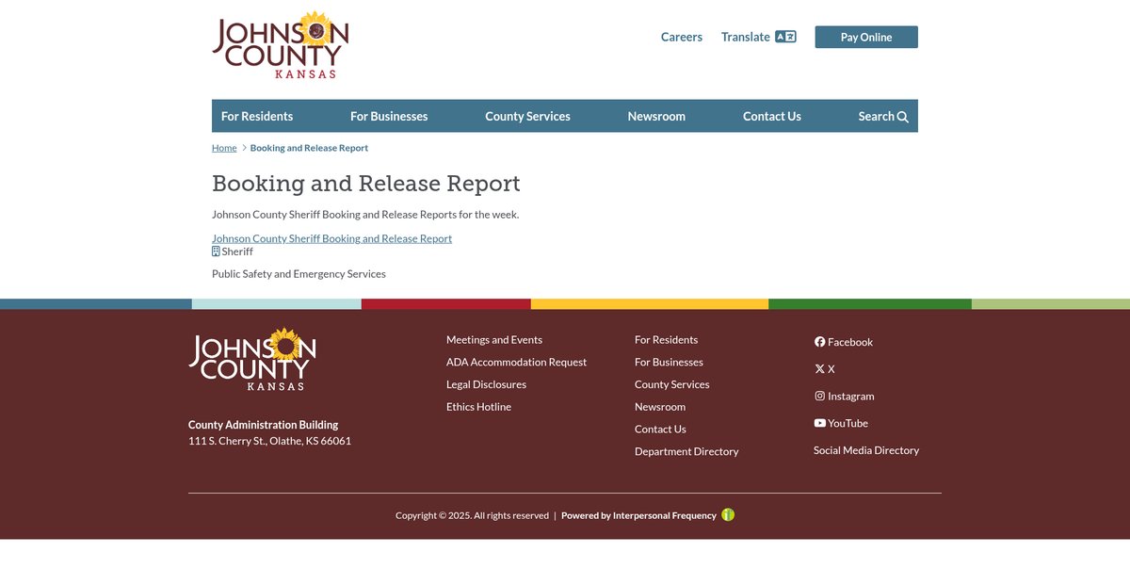Click the YouTube icon in footer
The image size is (1130, 584).
[x=819, y=423]
